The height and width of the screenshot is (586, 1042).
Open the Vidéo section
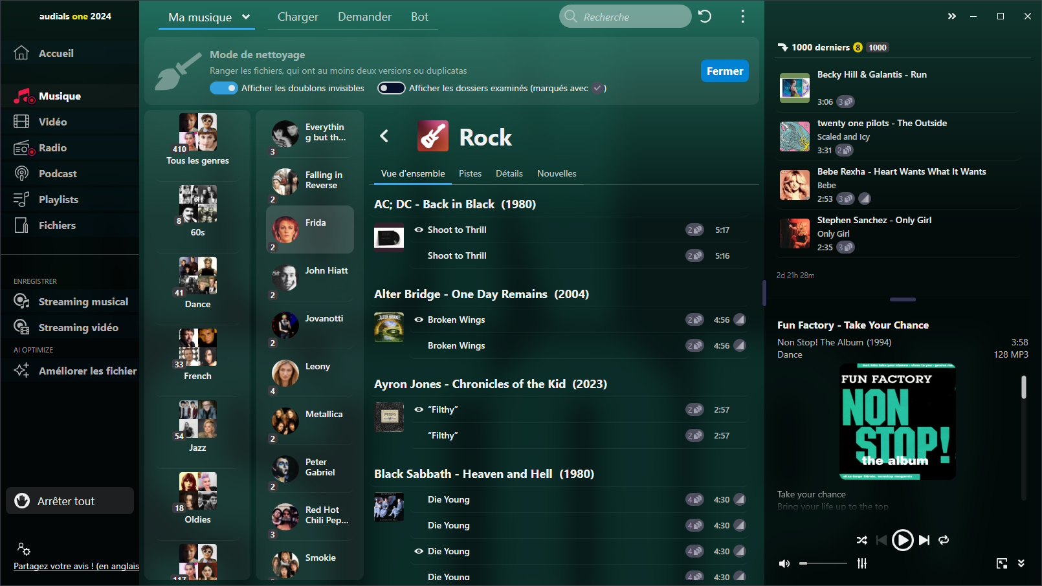point(69,122)
